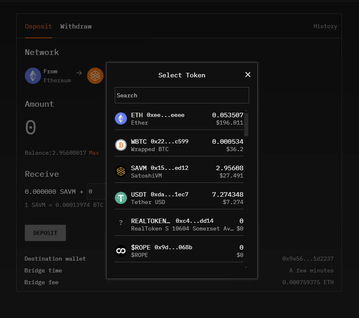The image size is (359, 318).
Task: Click the scrollbar up arrow in the token list
Action: coord(246,111)
